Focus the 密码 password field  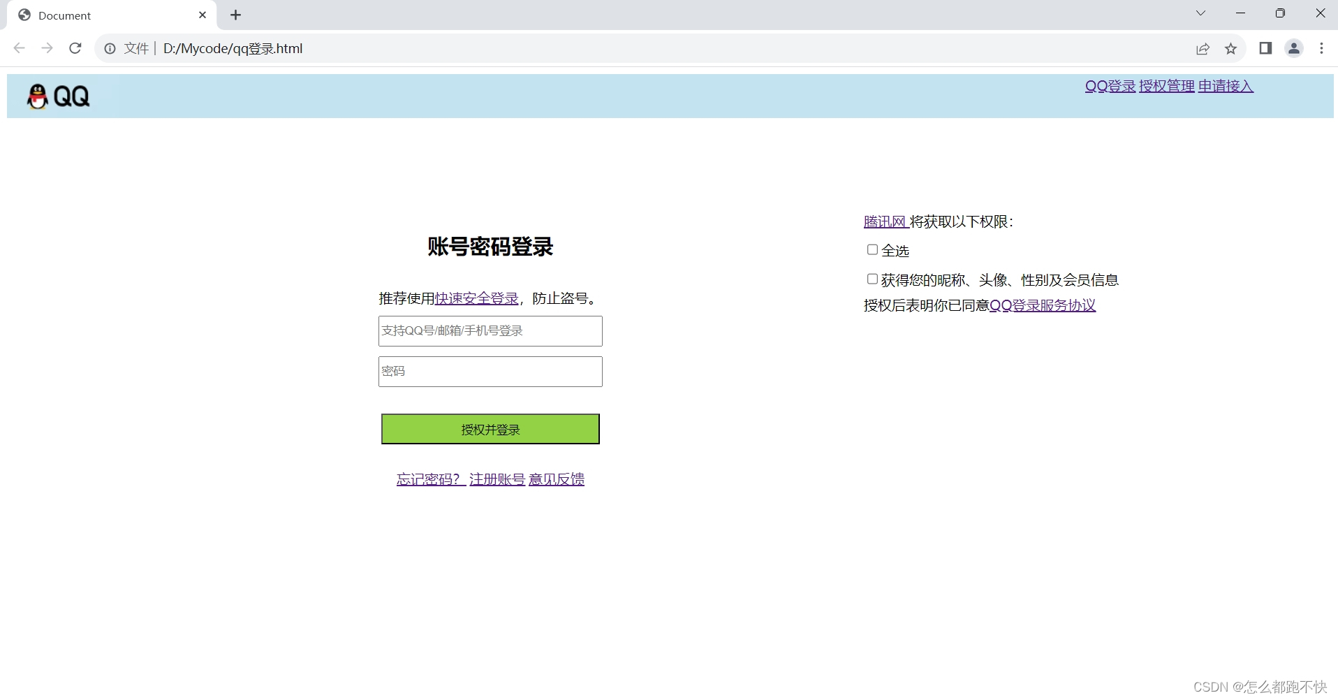[x=490, y=372]
